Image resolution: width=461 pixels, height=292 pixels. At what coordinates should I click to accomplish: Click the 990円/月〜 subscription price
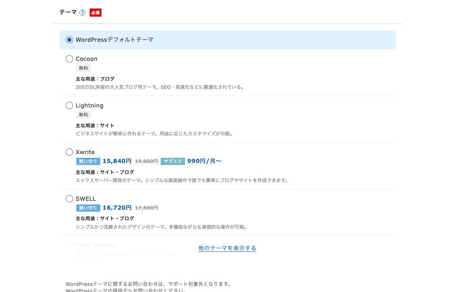click(x=205, y=161)
